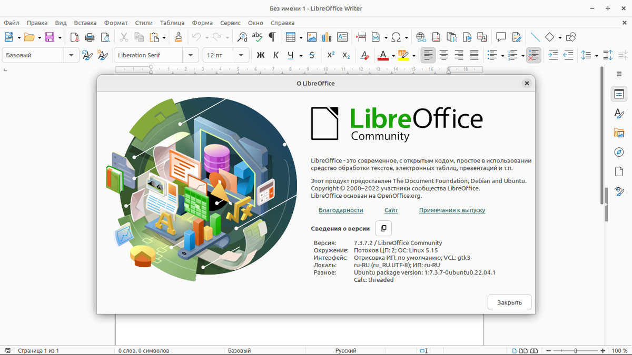Apply strikethrough formatting
The image size is (632, 355).
(x=312, y=55)
